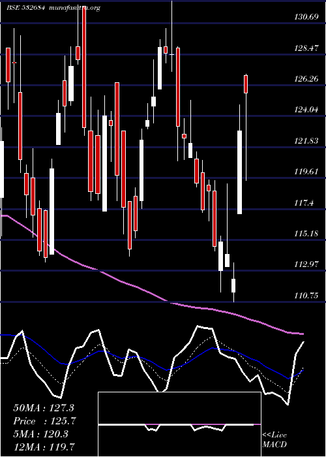Click the 110.75 price axis label

point(306,296)
